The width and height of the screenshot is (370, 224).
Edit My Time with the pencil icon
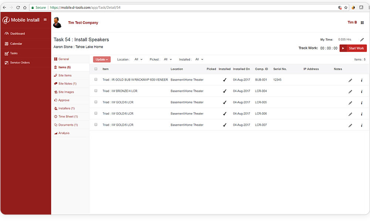pyautogui.click(x=362, y=40)
